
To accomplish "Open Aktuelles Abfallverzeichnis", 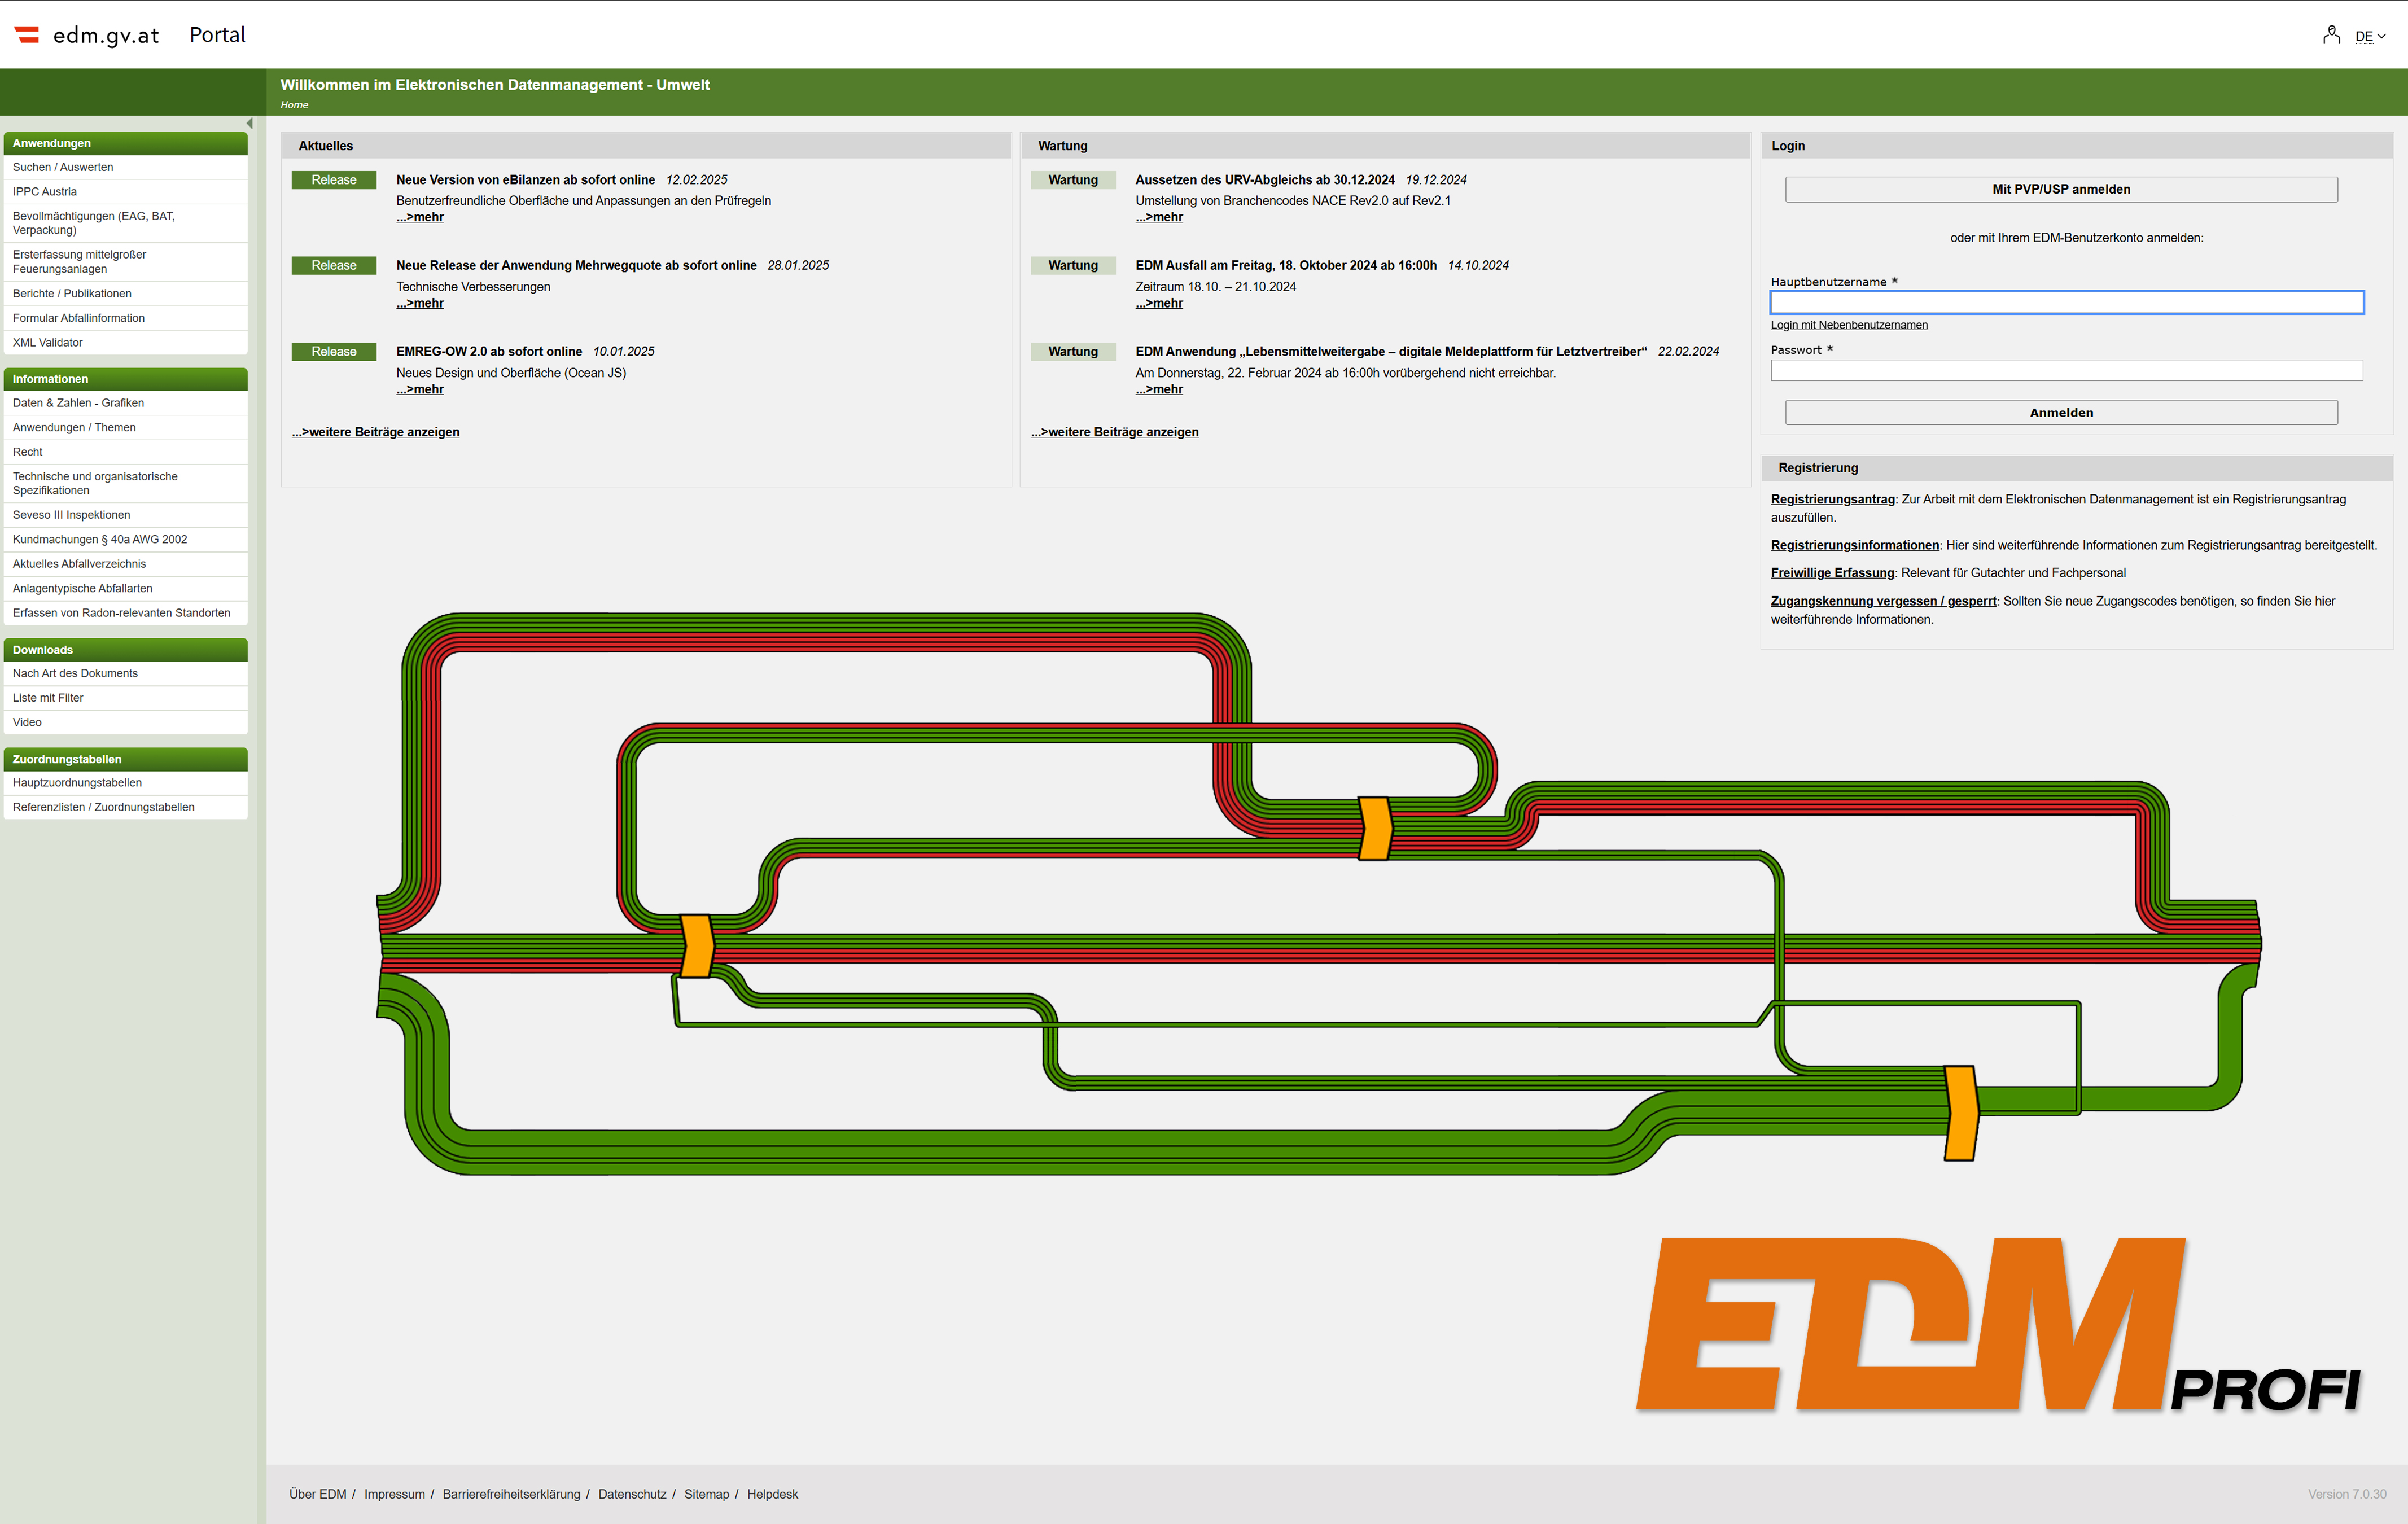I will pyautogui.click(x=126, y=564).
